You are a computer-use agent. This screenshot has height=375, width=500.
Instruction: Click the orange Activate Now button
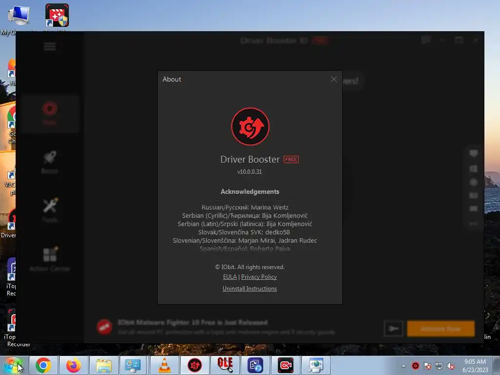click(441, 329)
